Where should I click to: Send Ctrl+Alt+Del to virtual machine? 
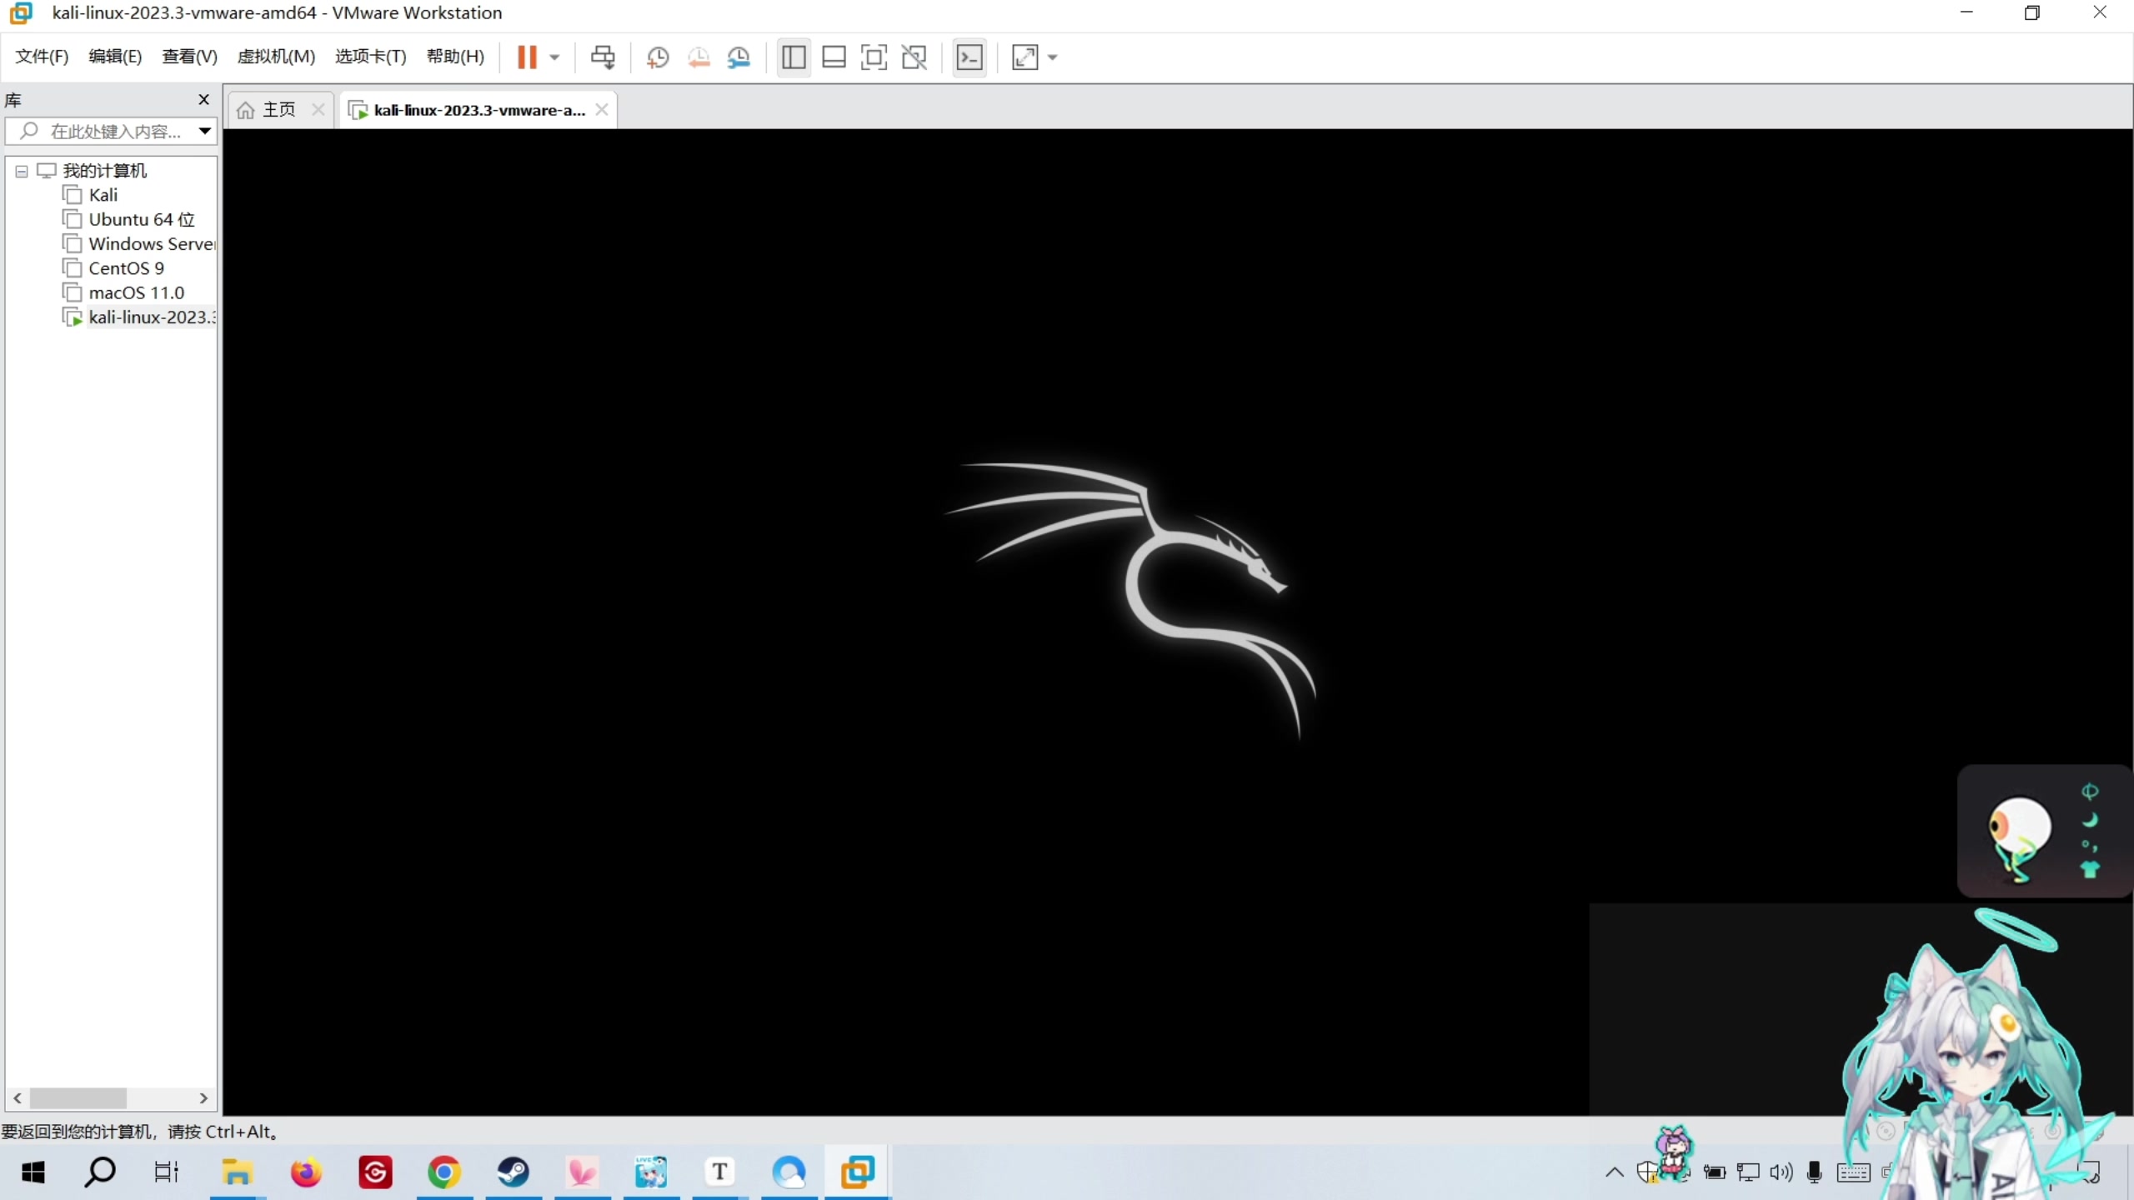(603, 57)
